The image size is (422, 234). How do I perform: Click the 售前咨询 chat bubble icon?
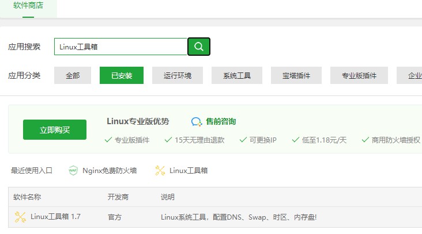tap(197, 121)
